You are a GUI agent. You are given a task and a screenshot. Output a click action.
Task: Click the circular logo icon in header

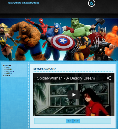pyautogui.click(x=92, y=3)
